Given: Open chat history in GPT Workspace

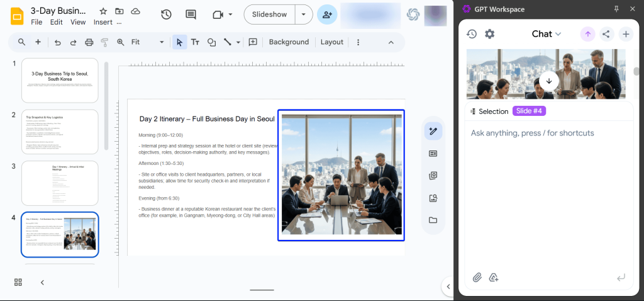Looking at the screenshot, I should point(471,34).
